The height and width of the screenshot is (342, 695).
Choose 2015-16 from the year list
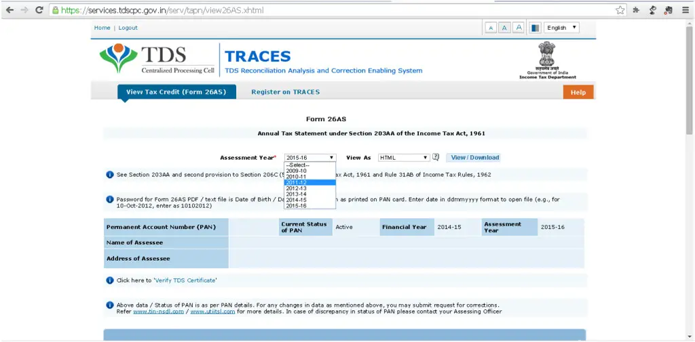point(309,206)
